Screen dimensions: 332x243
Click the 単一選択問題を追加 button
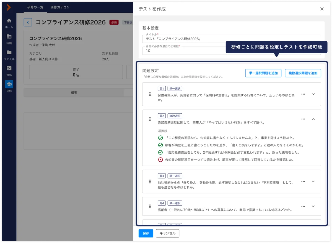[263, 73]
